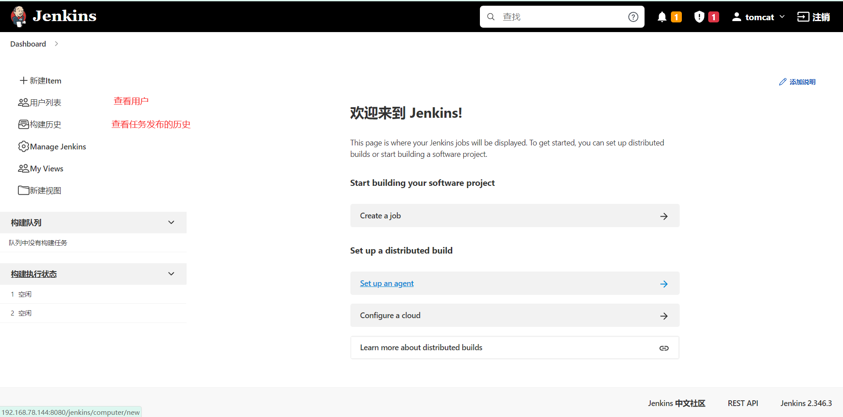This screenshot has width=843, height=417.
Task: Click the 注销 logout link
Action: point(814,17)
